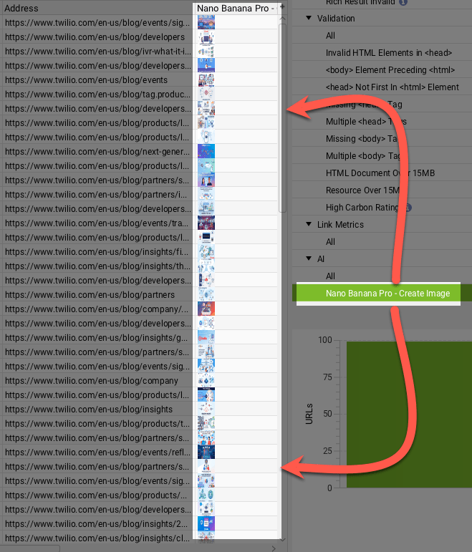The height and width of the screenshot is (552, 472).
Task: Open generated image thumbnail for tag.produc... row
Action: point(206,95)
